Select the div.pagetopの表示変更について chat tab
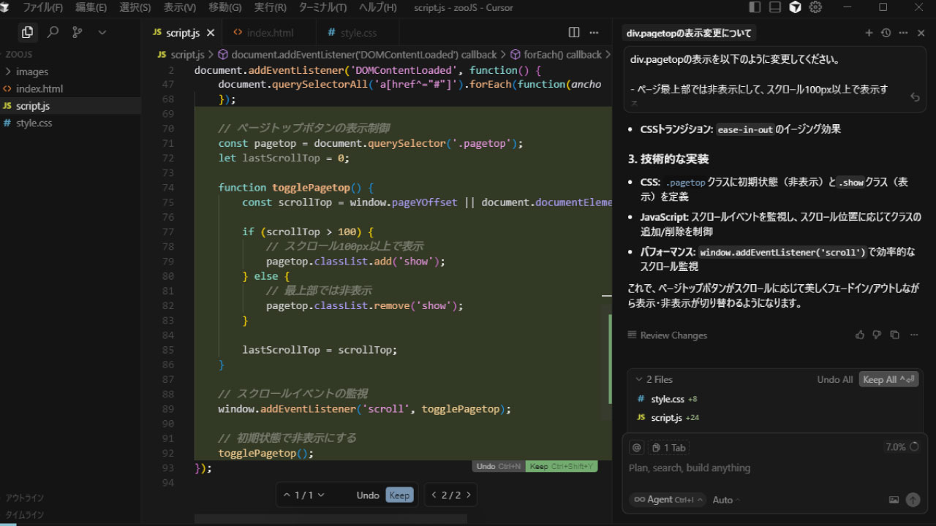936x526 pixels. click(x=688, y=33)
